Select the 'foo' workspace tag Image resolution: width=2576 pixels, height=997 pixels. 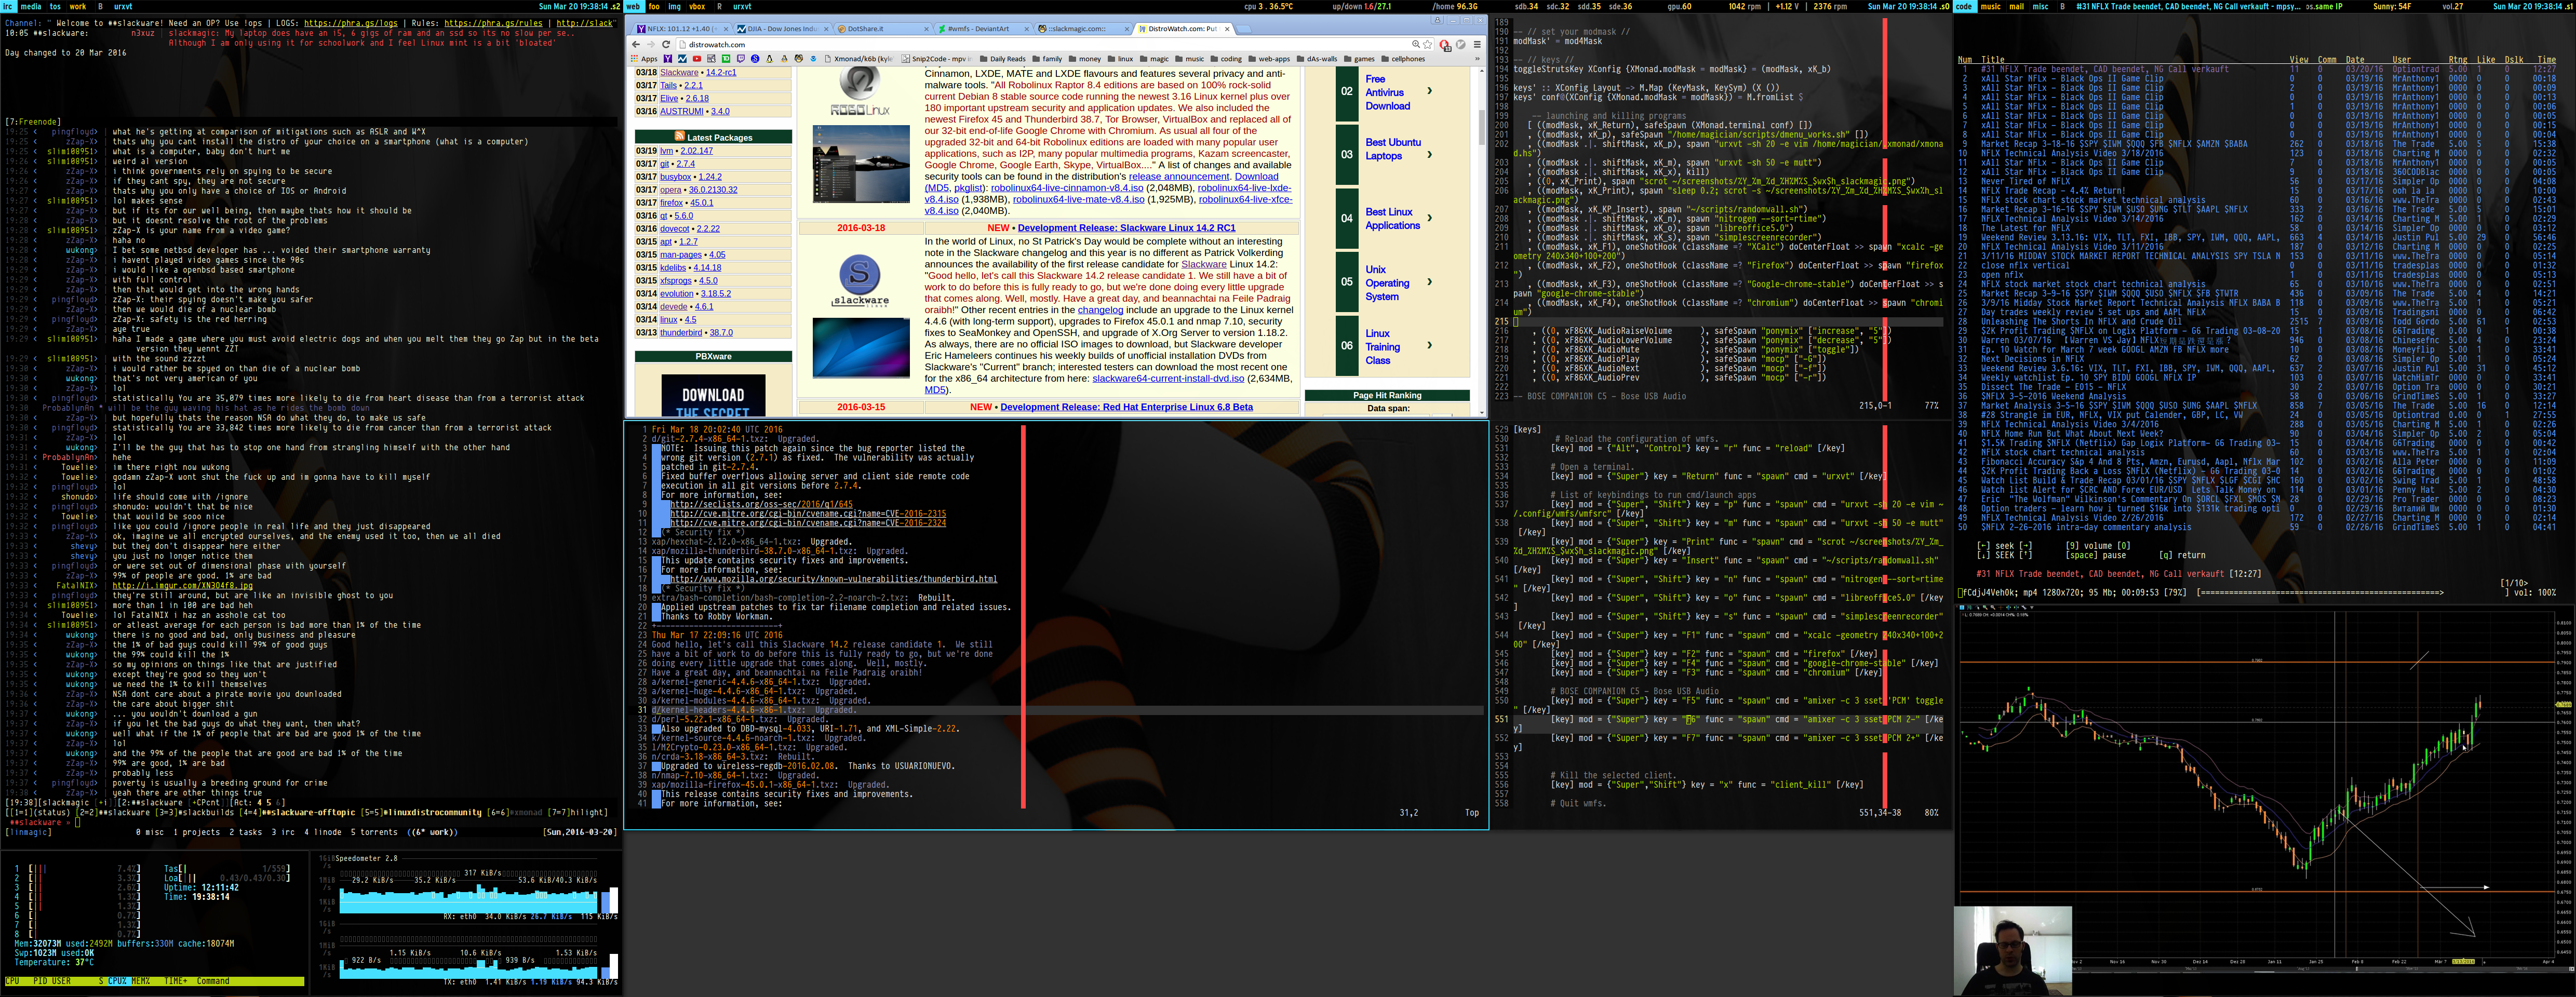coord(654,6)
